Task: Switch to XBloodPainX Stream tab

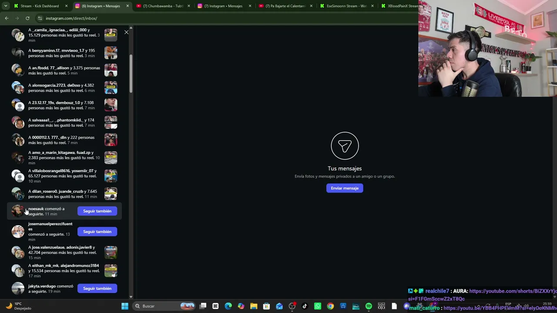Action: pos(398,6)
